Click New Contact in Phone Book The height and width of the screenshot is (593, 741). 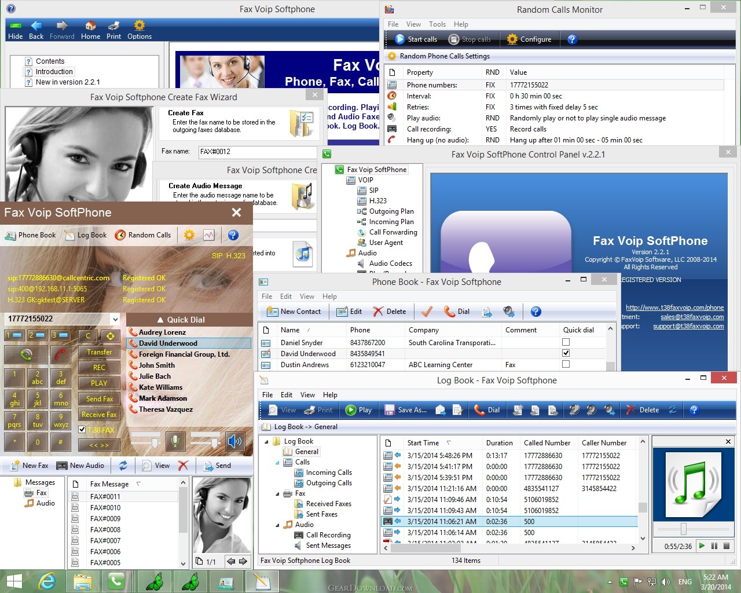click(294, 312)
